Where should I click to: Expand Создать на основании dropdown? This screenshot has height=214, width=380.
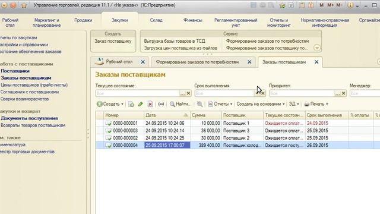coord(261,104)
